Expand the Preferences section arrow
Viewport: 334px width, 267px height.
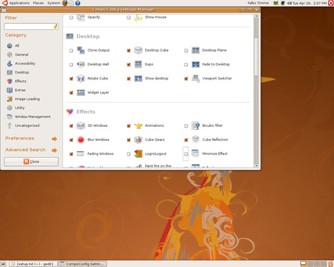(x=55, y=139)
